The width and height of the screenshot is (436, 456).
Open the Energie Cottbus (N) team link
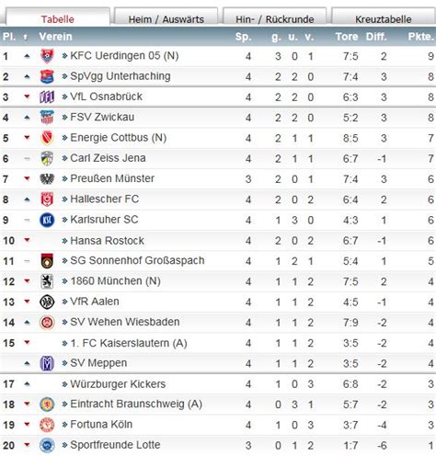tap(119, 138)
